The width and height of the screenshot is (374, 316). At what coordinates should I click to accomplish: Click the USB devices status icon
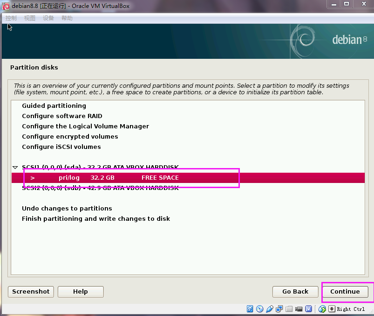270,309
